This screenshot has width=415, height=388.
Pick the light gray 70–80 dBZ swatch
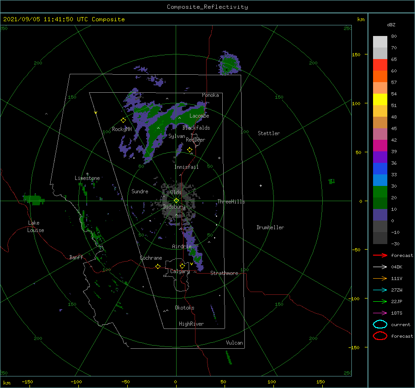tap(380, 42)
